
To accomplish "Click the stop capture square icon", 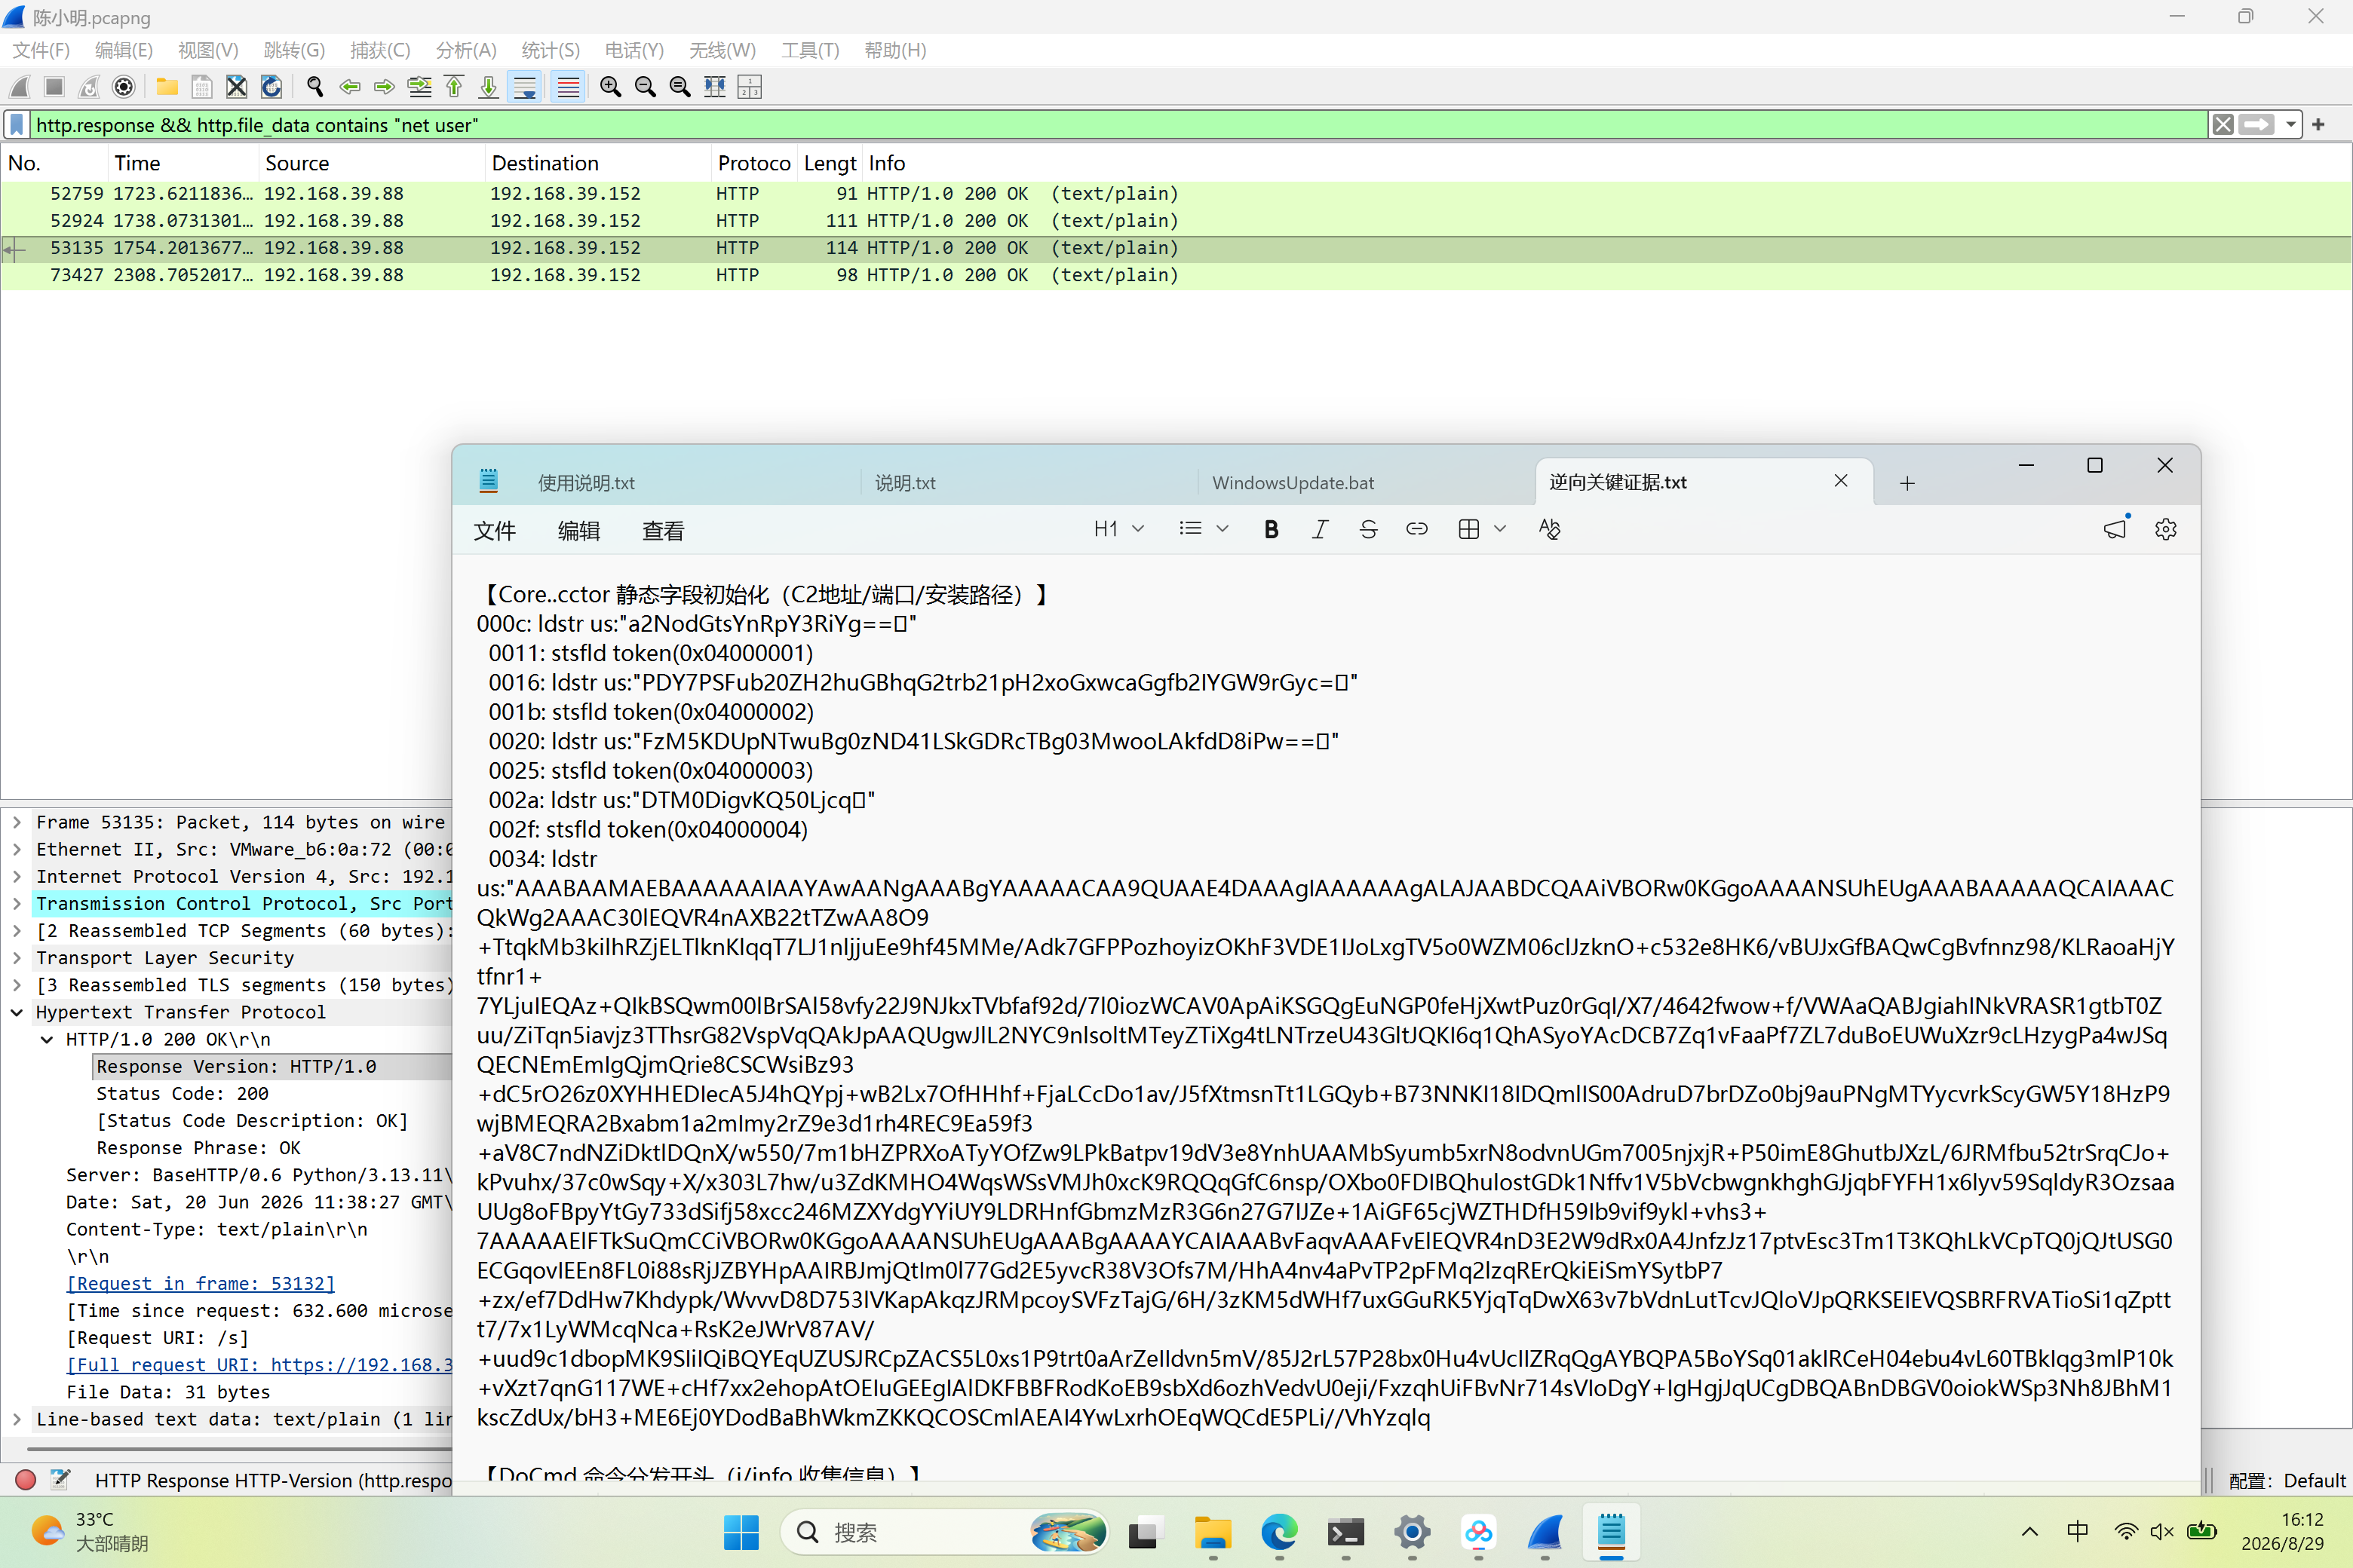I will pos(55,87).
